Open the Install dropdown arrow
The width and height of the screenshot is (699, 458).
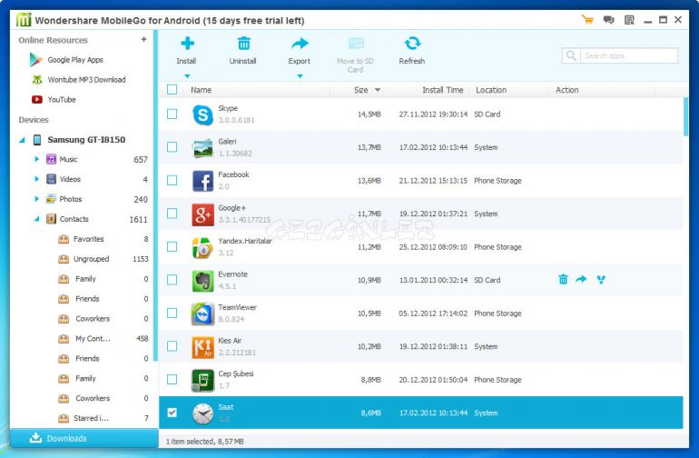187,76
